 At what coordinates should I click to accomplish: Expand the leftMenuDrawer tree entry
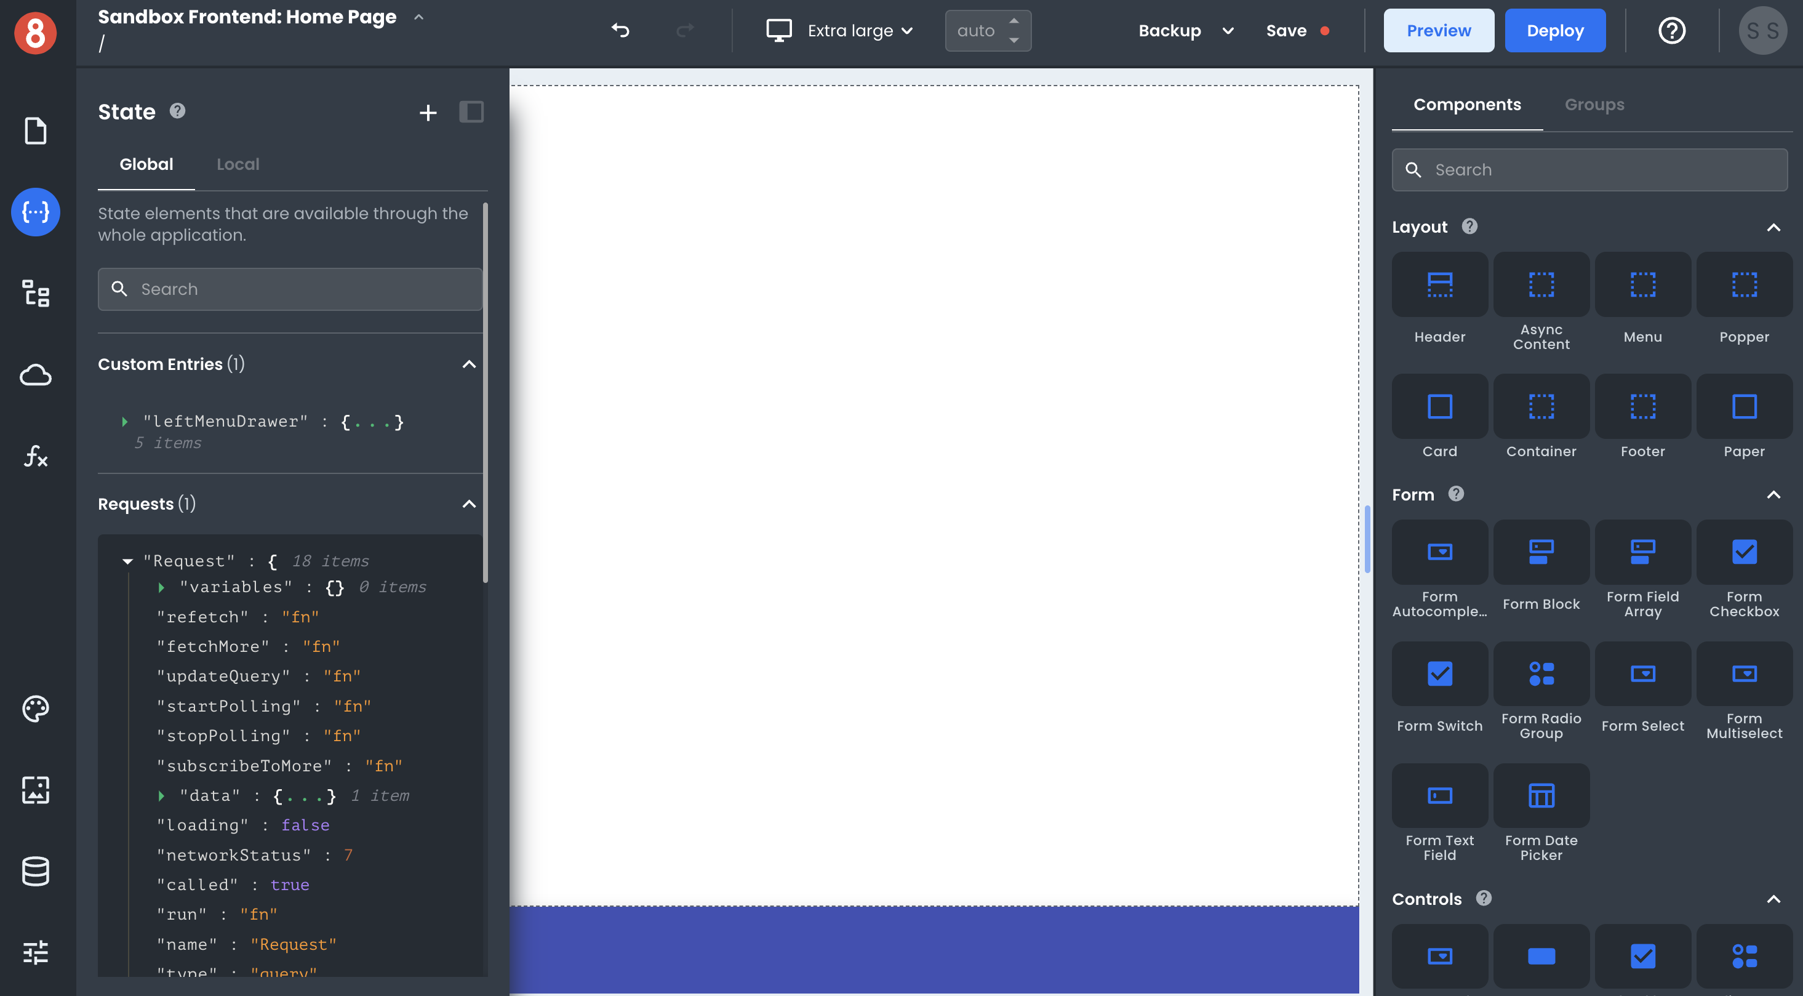click(x=126, y=421)
